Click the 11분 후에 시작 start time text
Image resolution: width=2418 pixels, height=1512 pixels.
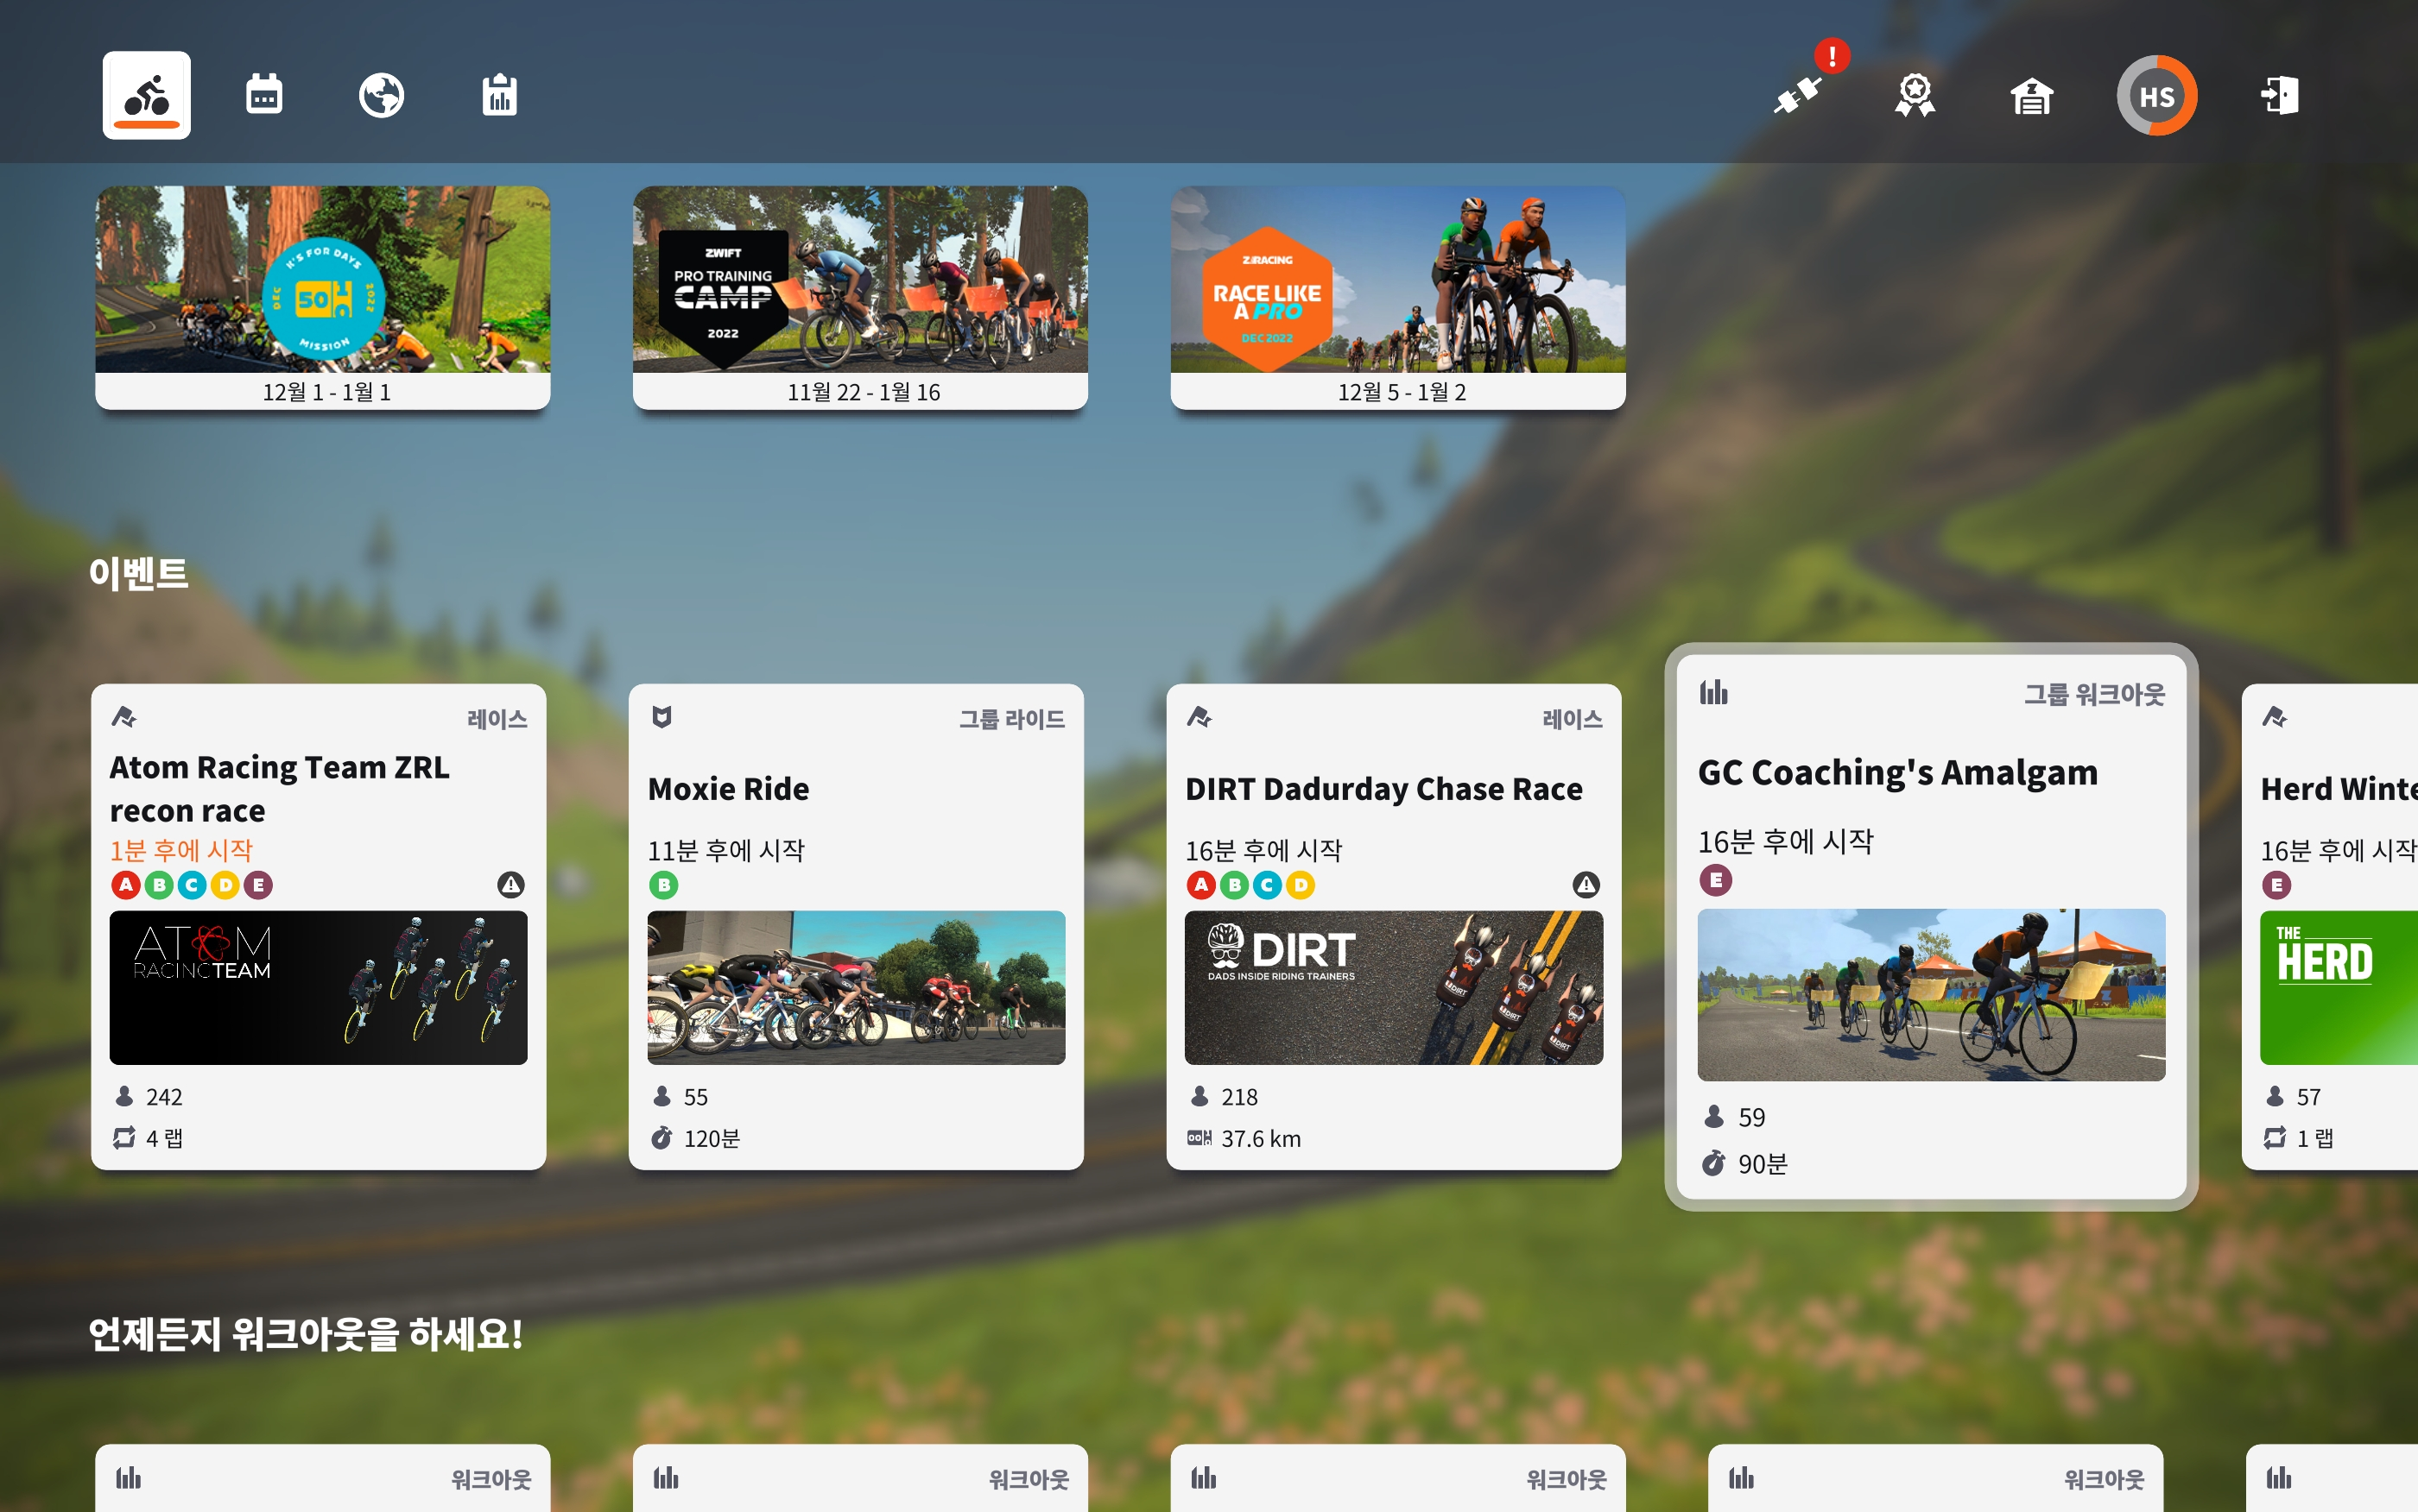click(x=725, y=850)
